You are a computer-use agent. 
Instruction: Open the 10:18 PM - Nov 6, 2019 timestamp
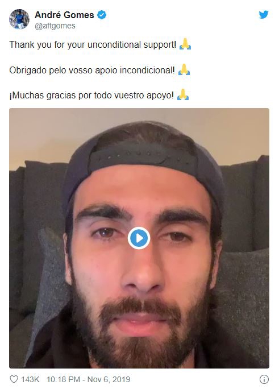pyautogui.click(x=89, y=379)
